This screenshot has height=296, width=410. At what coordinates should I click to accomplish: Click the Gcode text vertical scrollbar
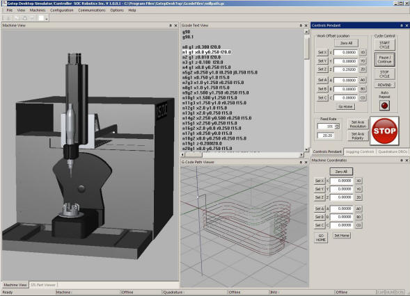[306, 90]
